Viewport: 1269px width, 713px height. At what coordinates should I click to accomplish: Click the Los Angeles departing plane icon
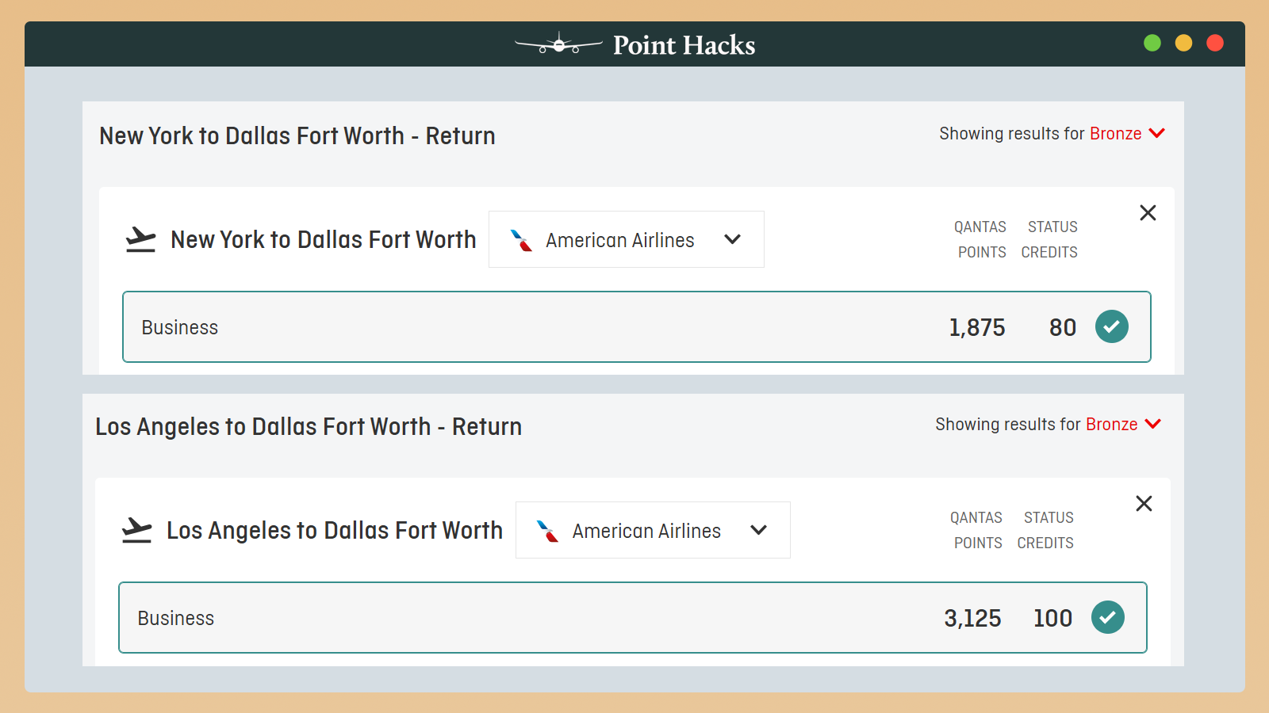pyautogui.click(x=136, y=530)
